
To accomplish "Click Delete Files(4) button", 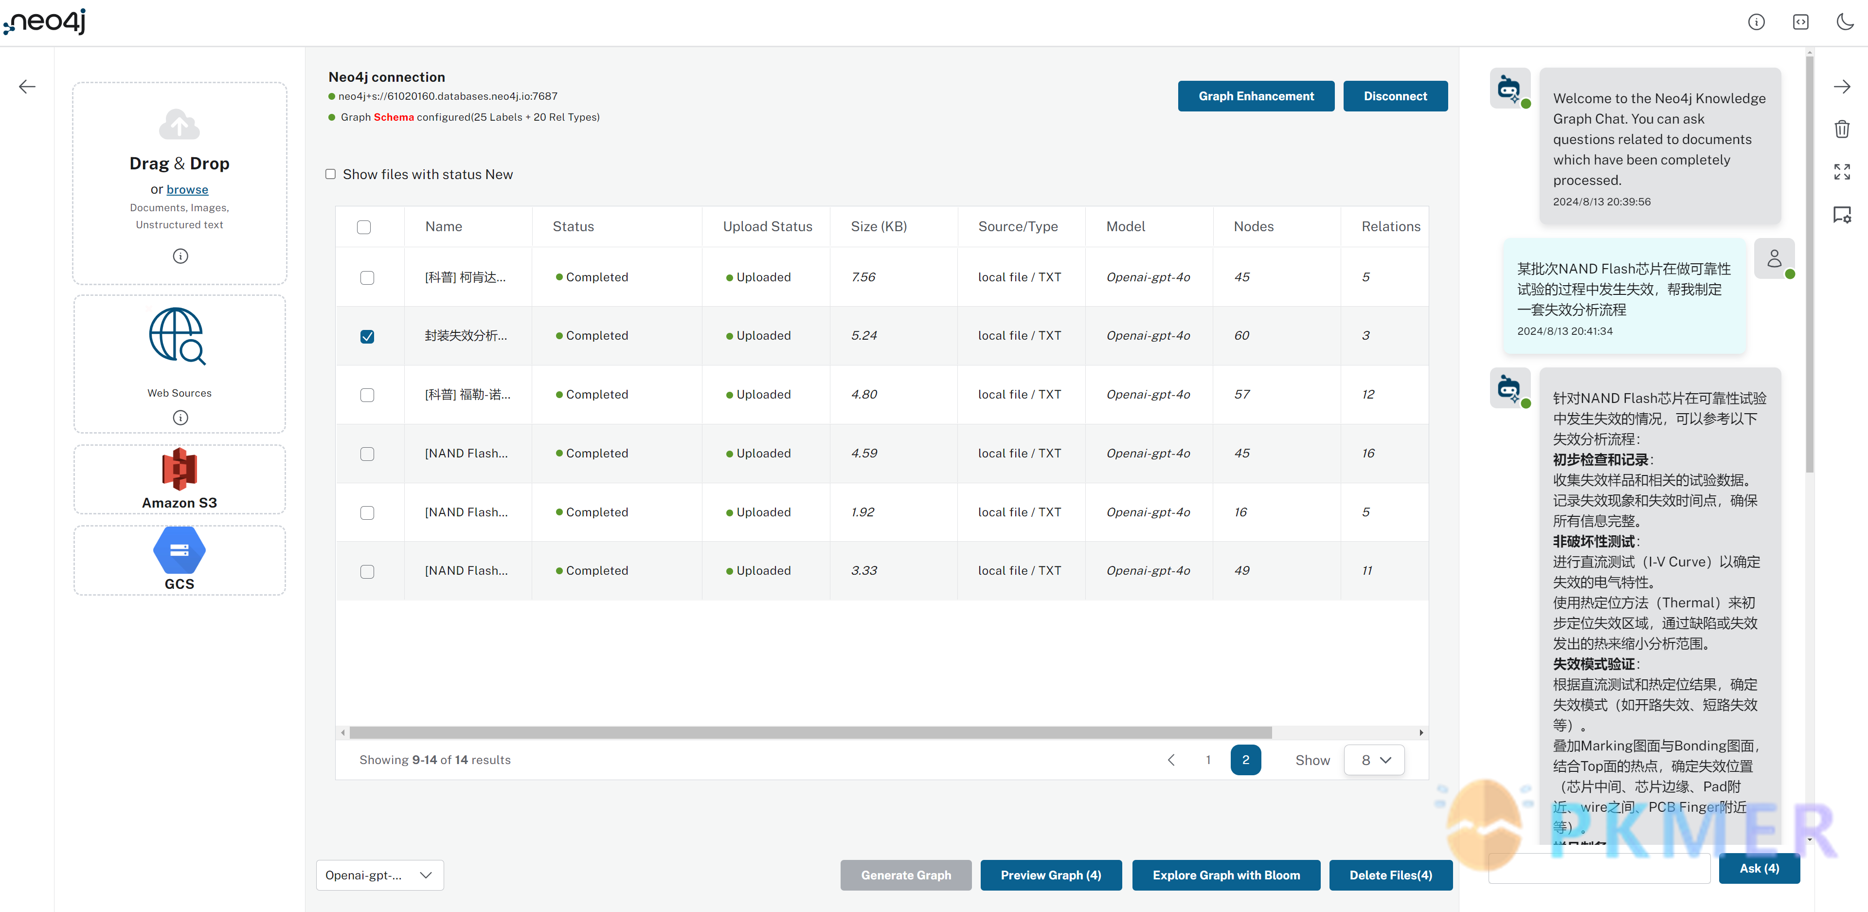I will [x=1391, y=875].
